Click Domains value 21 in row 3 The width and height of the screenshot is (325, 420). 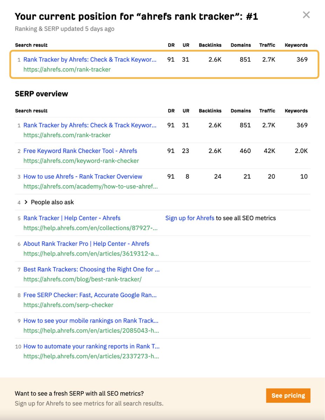247,176
